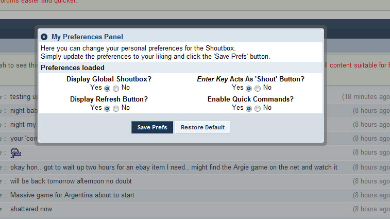Select No for Enter Key Acts As Shout
This screenshot has height=219, width=390.
258,88
